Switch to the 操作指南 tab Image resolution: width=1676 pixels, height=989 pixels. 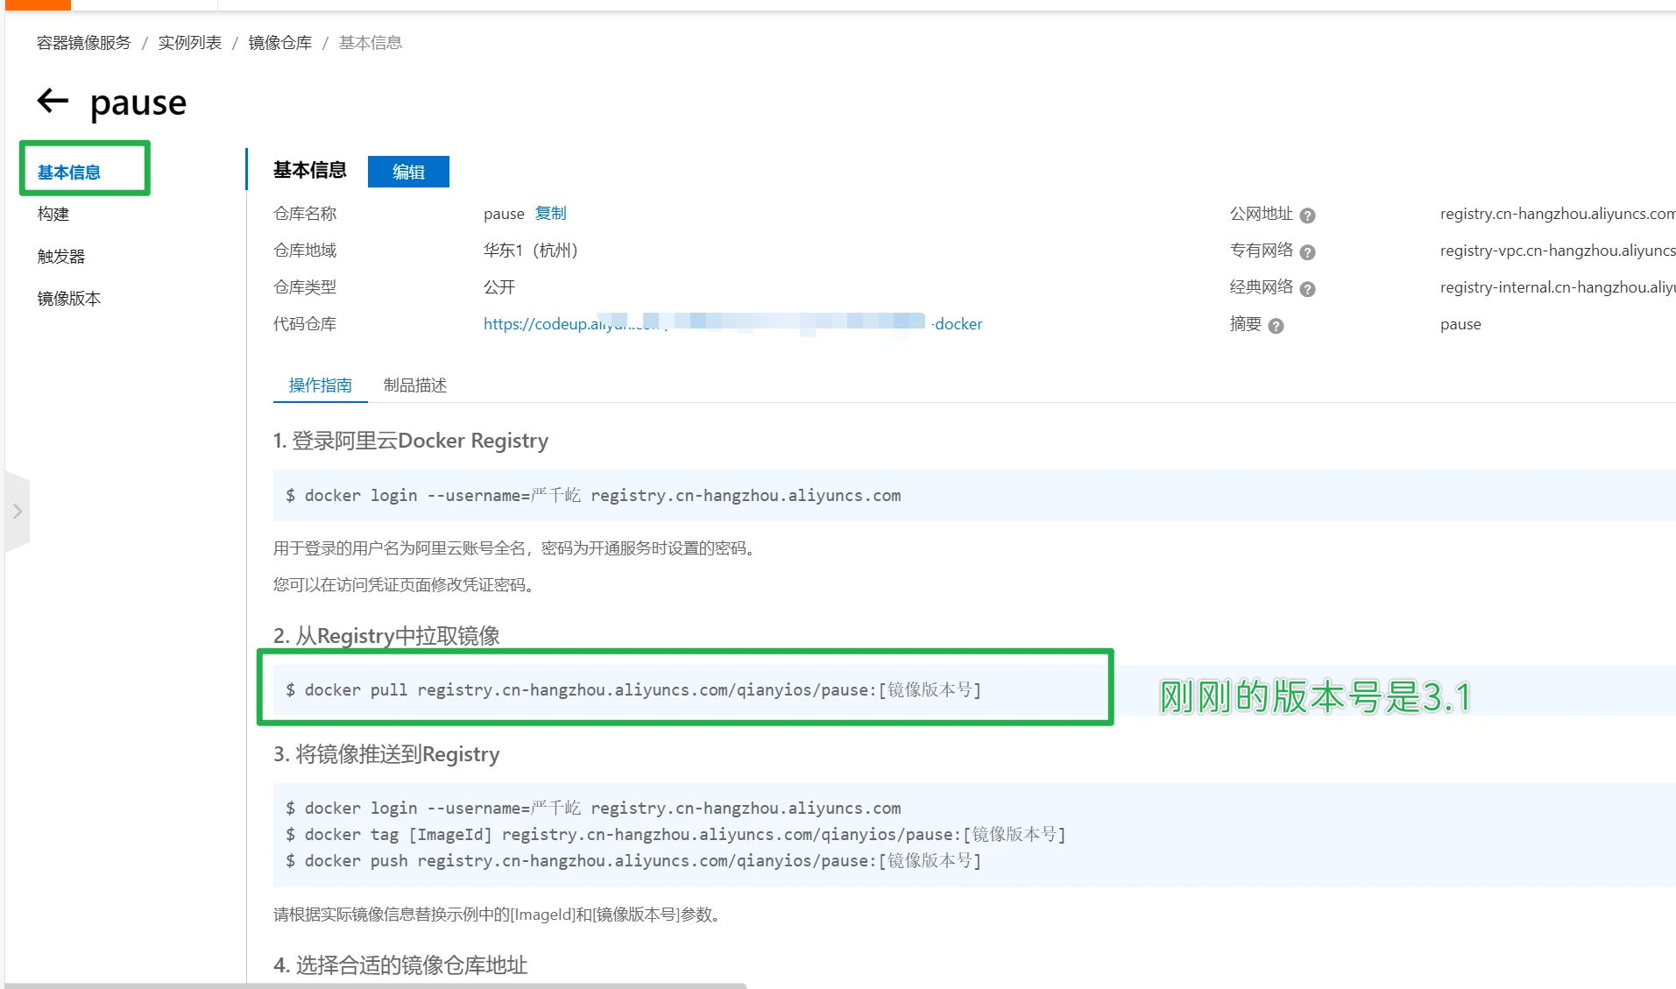pyautogui.click(x=320, y=385)
